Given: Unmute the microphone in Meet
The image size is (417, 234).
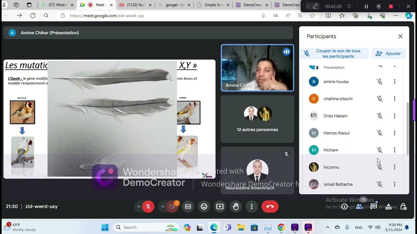Looking at the screenshot, I should (148, 206).
